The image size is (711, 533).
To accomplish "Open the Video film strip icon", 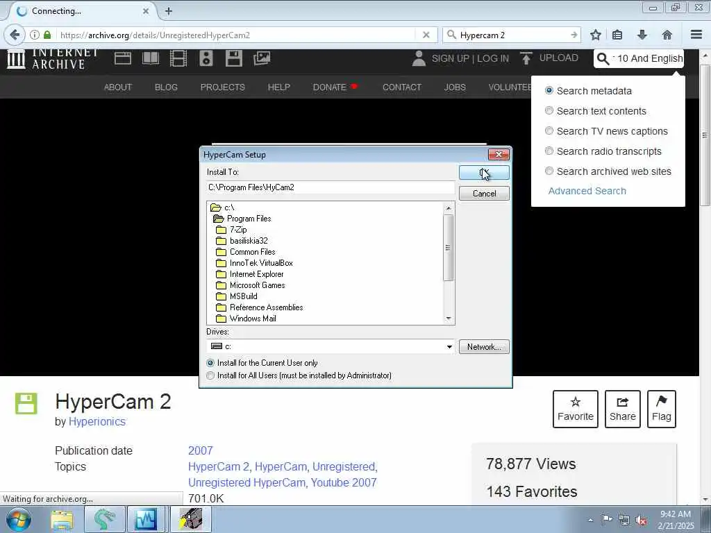I will tap(178, 58).
